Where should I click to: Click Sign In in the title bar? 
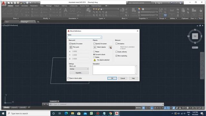pyautogui.click(x=160, y=3)
